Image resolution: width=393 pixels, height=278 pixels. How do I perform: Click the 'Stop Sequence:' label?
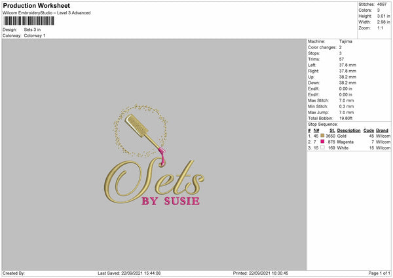click(x=323, y=125)
